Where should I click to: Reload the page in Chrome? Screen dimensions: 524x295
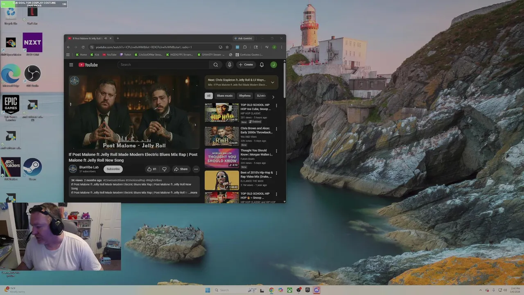pos(83,47)
